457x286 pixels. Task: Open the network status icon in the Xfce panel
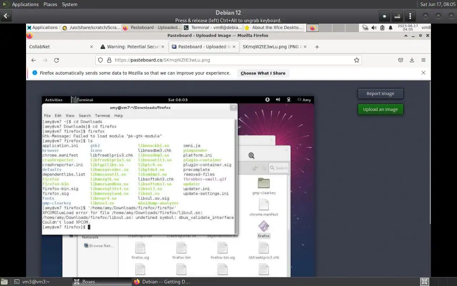tap(365, 28)
